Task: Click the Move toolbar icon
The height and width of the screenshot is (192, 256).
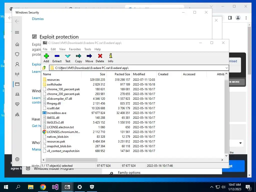Action: pyautogui.click(x=89, y=58)
